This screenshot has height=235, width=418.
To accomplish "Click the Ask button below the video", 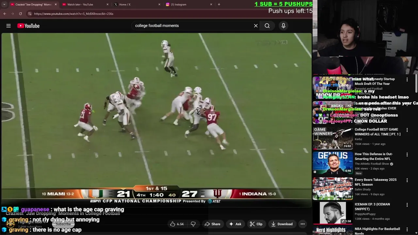I will pos(235,224).
